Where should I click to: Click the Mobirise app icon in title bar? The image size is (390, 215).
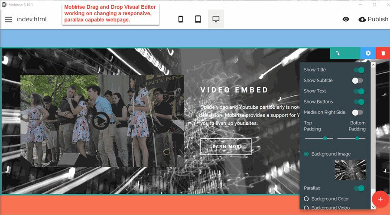(x=4, y=4)
